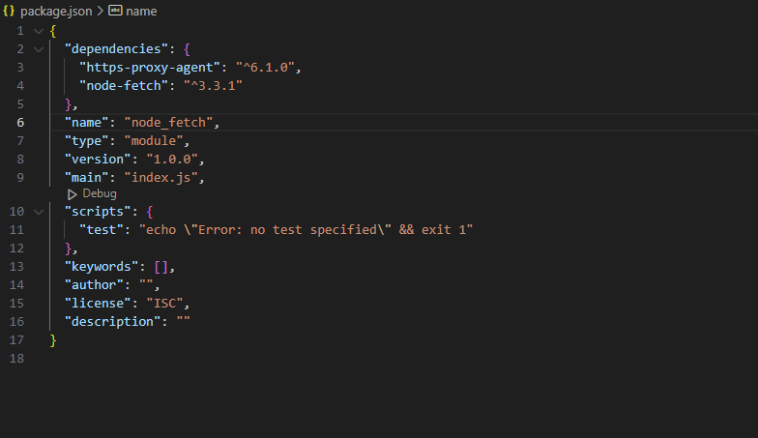Click line number 11 in the gutter
758x438 pixels.
(16, 230)
